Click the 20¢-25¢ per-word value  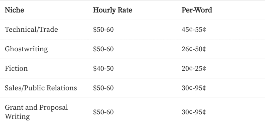pos(194,69)
